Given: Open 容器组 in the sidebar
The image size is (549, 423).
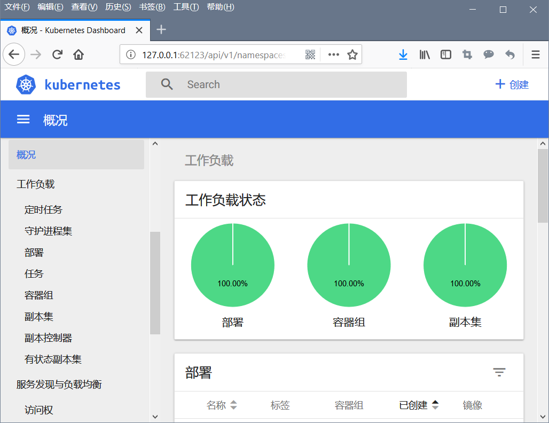Looking at the screenshot, I should coord(38,295).
